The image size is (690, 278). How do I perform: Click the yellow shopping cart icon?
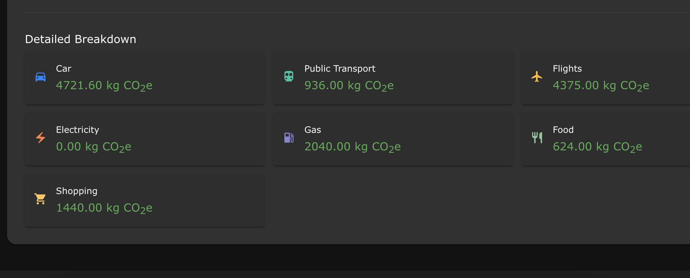point(40,199)
